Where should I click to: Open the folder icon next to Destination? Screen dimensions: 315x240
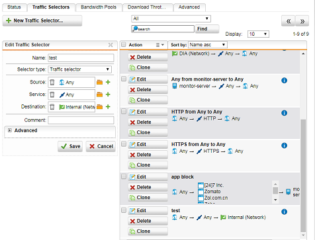click(x=100, y=107)
